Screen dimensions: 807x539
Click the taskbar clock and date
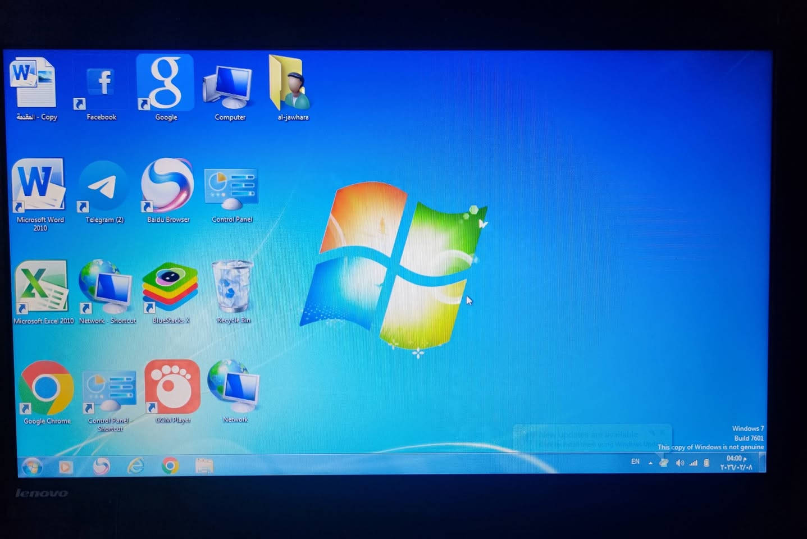[736, 463]
